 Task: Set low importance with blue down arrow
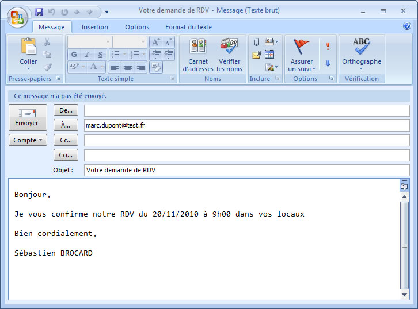[328, 63]
